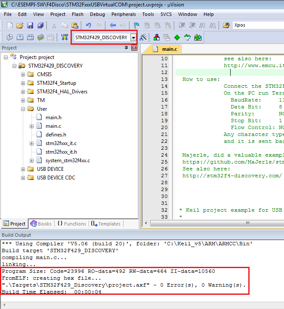
Task: Click the Open file icon
Action: pyautogui.click(x=20, y=25)
